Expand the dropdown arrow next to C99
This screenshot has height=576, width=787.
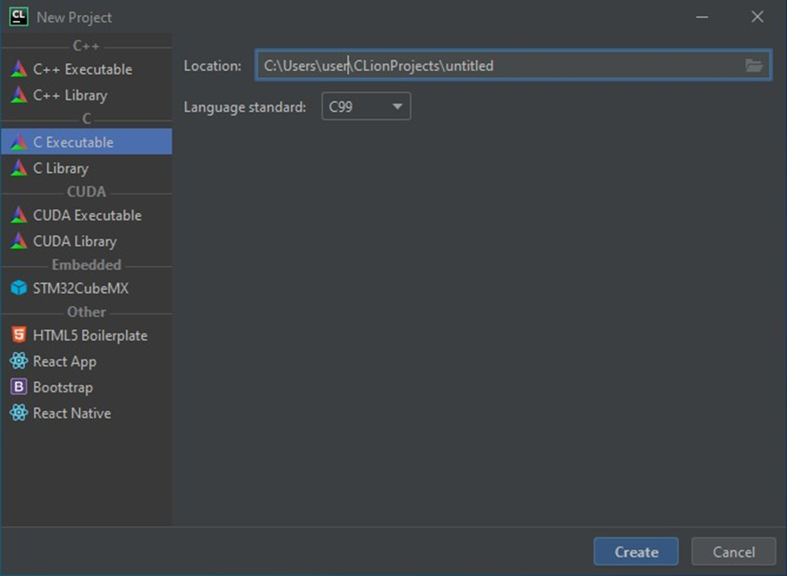point(397,107)
